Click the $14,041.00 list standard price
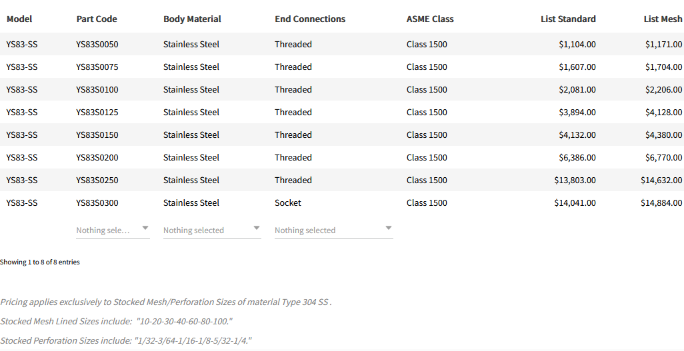Screen dimensions: 684x351 pyautogui.click(x=575, y=203)
